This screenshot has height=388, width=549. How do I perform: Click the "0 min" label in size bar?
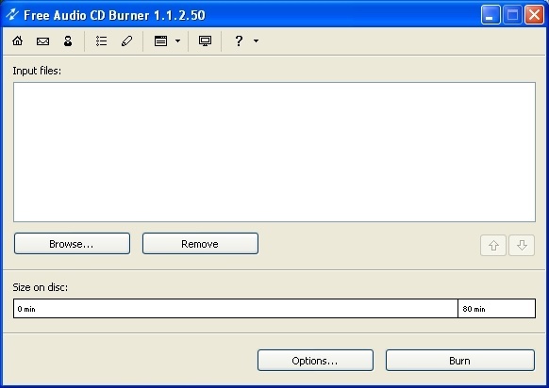26,309
